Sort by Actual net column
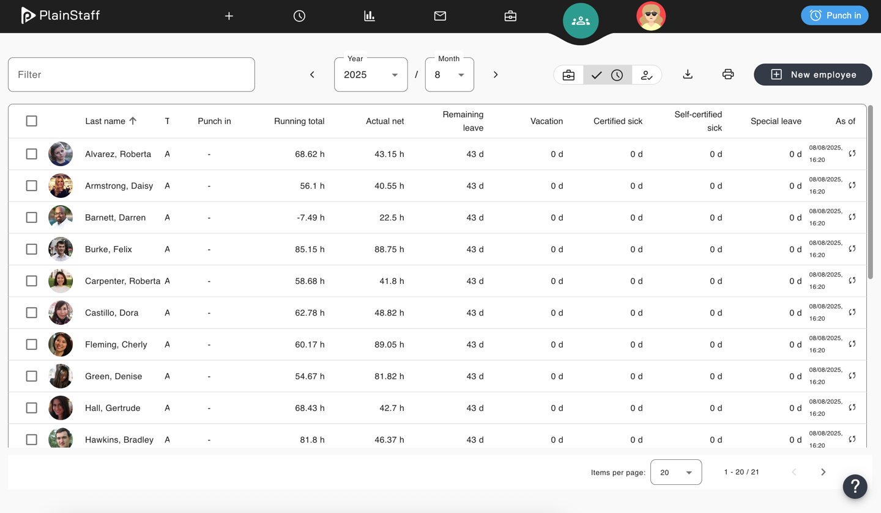This screenshot has width=881, height=513. [385, 121]
